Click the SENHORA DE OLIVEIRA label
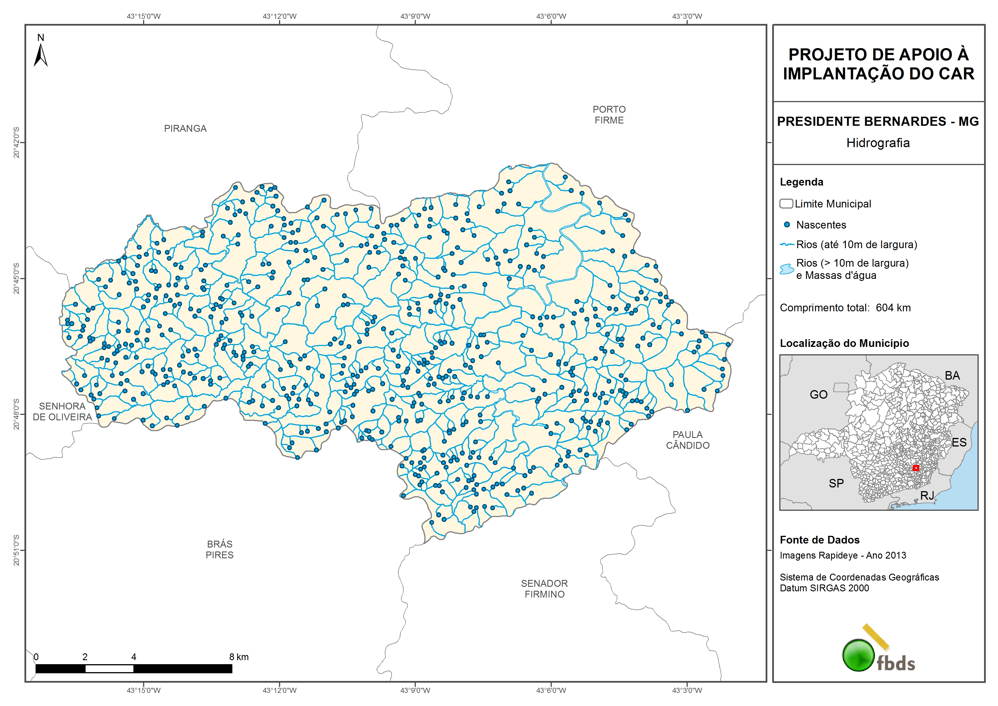Screen dimensions: 998x706 click(62, 411)
